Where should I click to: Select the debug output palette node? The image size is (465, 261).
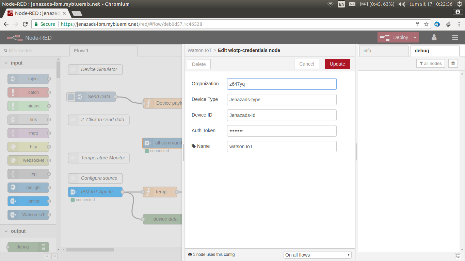point(28,247)
